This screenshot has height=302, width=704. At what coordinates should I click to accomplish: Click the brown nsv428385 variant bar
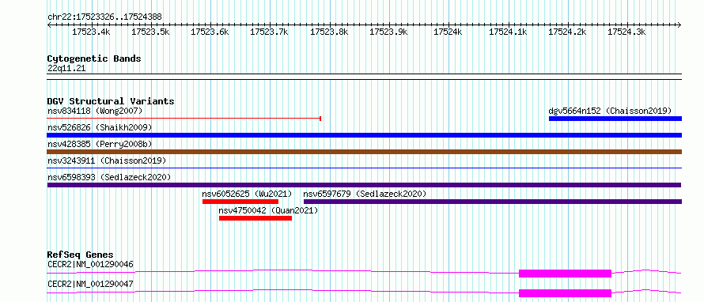click(x=365, y=152)
